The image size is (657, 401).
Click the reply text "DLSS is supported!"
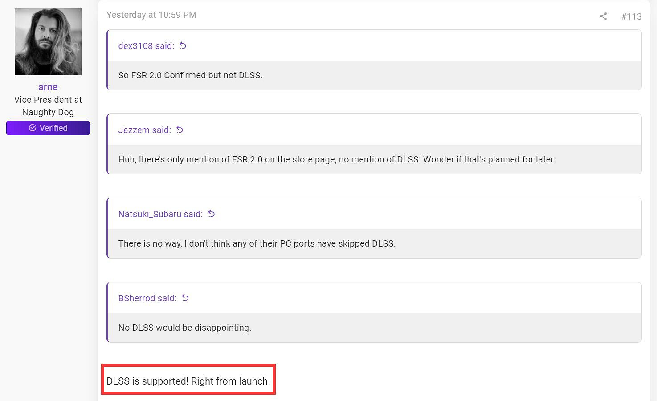pyautogui.click(x=188, y=381)
